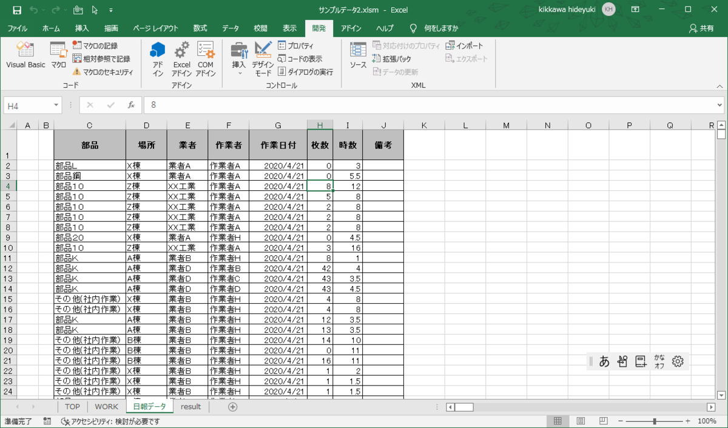Screen dimensions: 728x428
Task: Click the 共有 share button
Action: 702,28
